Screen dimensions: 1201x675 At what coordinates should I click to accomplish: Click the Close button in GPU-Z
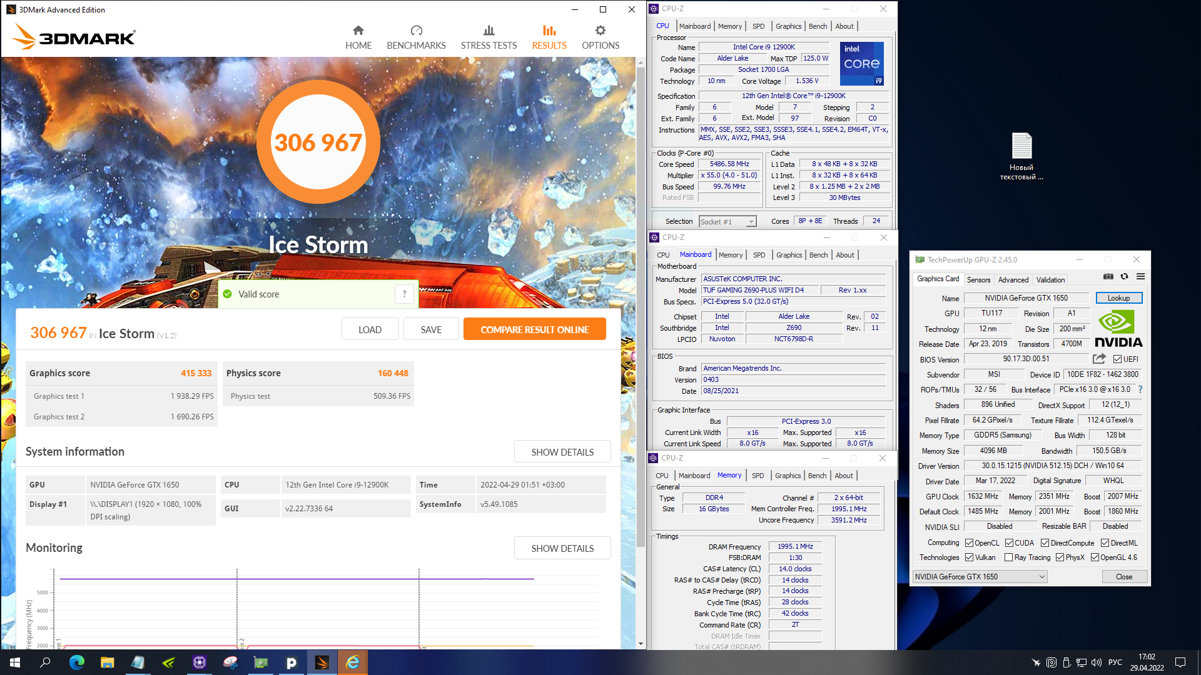click(1124, 577)
